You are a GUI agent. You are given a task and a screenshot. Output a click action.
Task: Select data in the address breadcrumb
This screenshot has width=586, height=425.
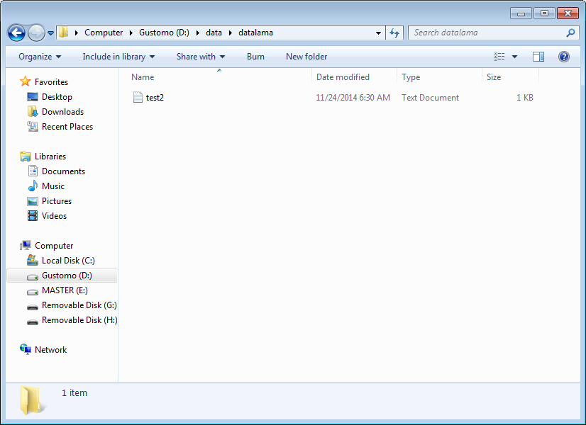point(214,33)
